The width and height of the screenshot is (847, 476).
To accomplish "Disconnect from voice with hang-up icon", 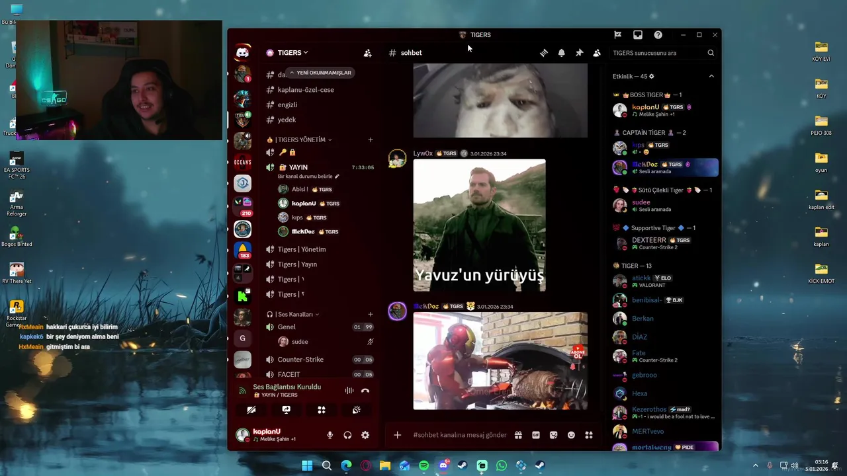I will [365, 391].
